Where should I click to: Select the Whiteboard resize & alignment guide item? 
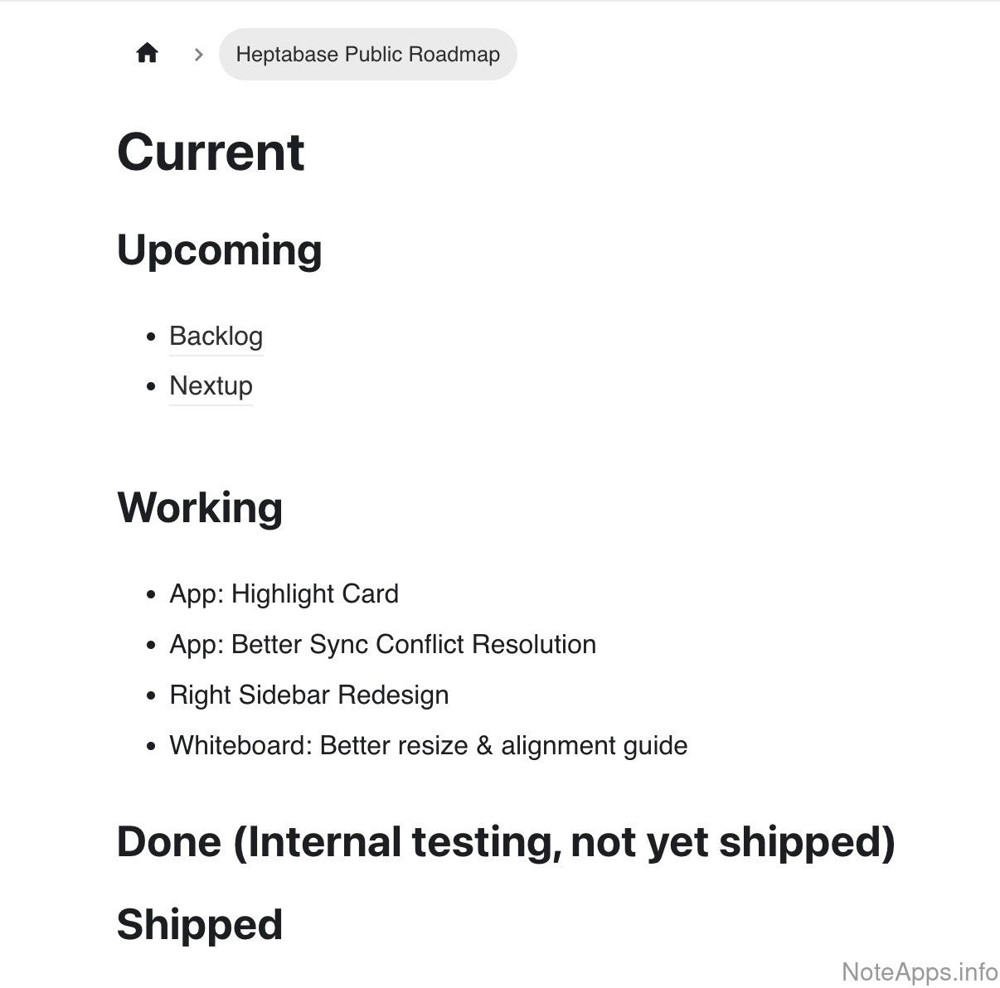click(x=428, y=745)
